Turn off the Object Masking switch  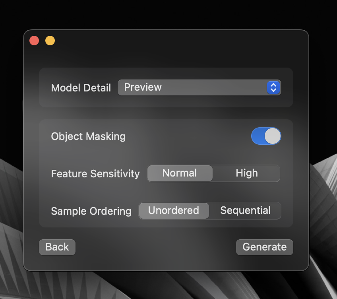pos(266,136)
